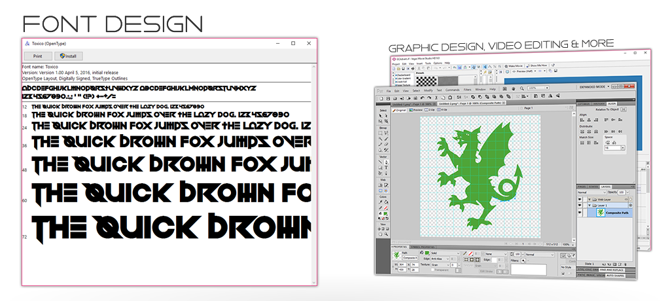Select the Marquee tool

point(380,133)
